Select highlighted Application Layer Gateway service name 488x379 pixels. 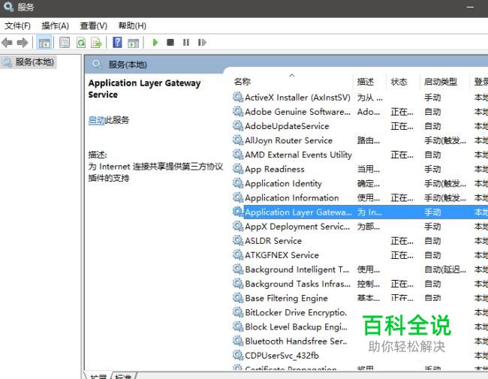298,212
